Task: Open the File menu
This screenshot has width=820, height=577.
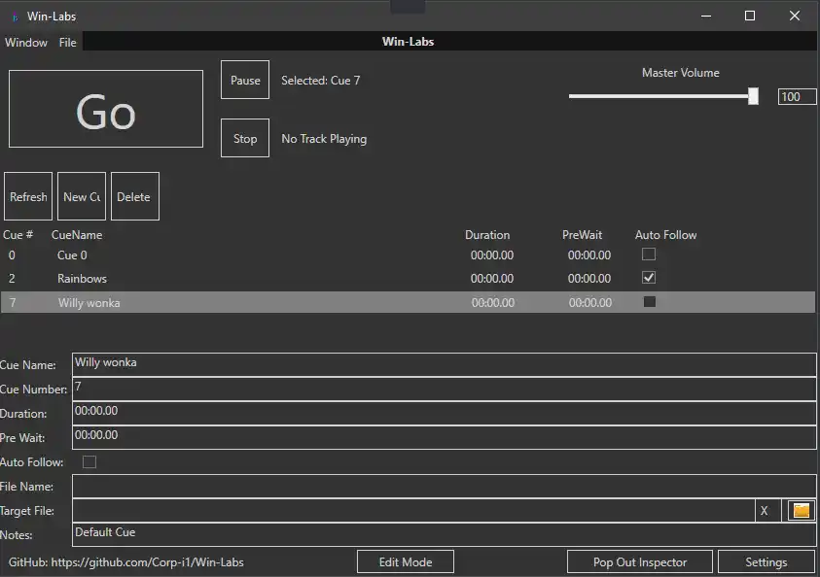Action: click(68, 43)
